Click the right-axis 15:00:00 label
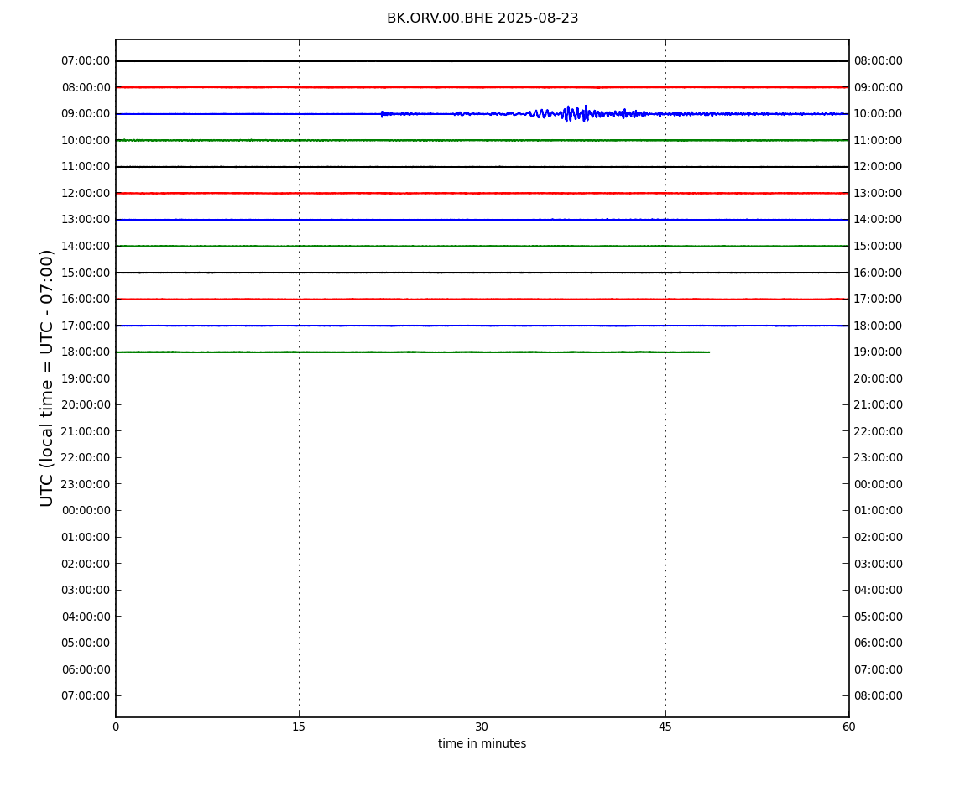The width and height of the screenshot is (965, 797). (879, 246)
